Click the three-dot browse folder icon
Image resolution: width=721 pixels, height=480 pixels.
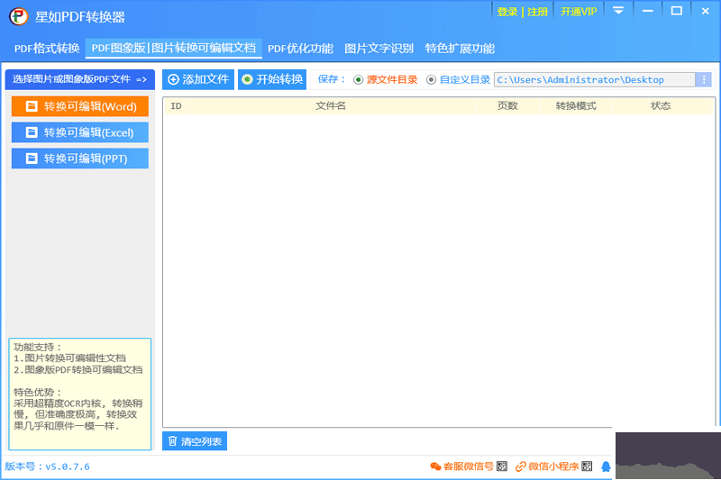[704, 80]
